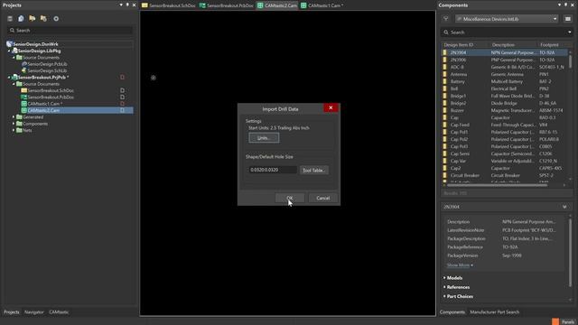Collapse the SeniorDesign.LibPkg node
This screenshot has height=325, width=578.
point(9,51)
